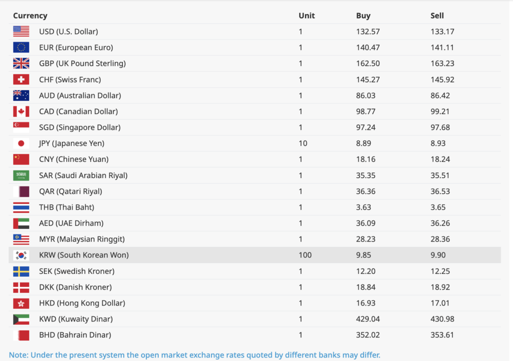This screenshot has width=513, height=361.
Task: Click the European Union flag icon
Action: pyautogui.click(x=21, y=47)
